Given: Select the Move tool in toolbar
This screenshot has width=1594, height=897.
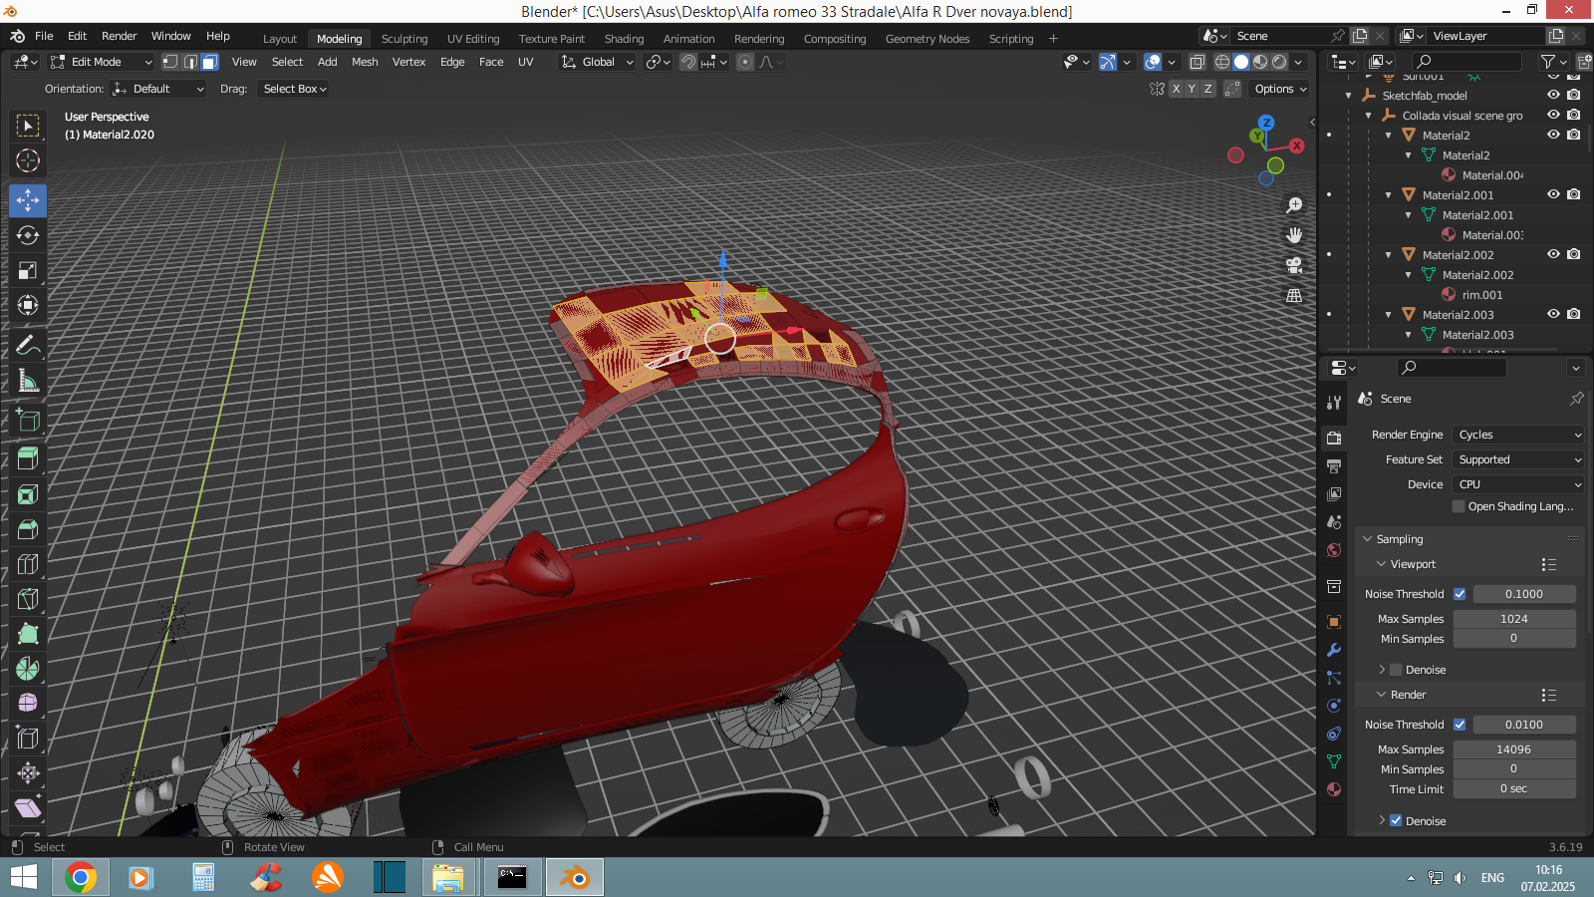Looking at the screenshot, I should [28, 200].
